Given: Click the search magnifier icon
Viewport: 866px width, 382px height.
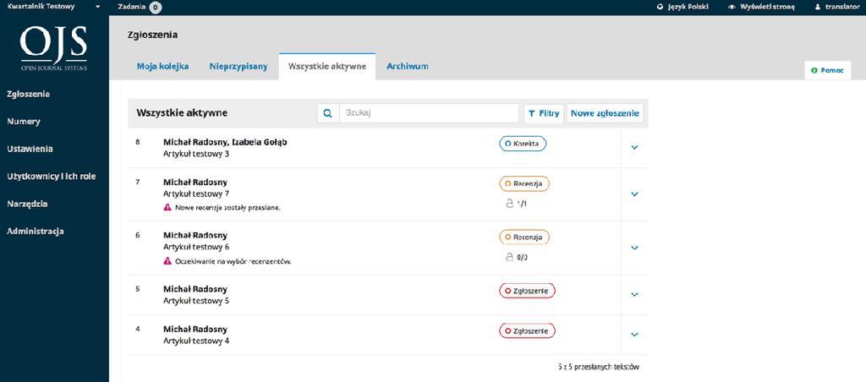Looking at the screenshot, I should pyautogui.click(x=327, y=113).
